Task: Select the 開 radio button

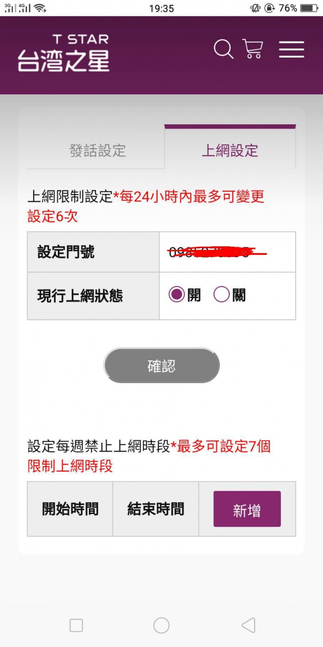Action: 177,295
